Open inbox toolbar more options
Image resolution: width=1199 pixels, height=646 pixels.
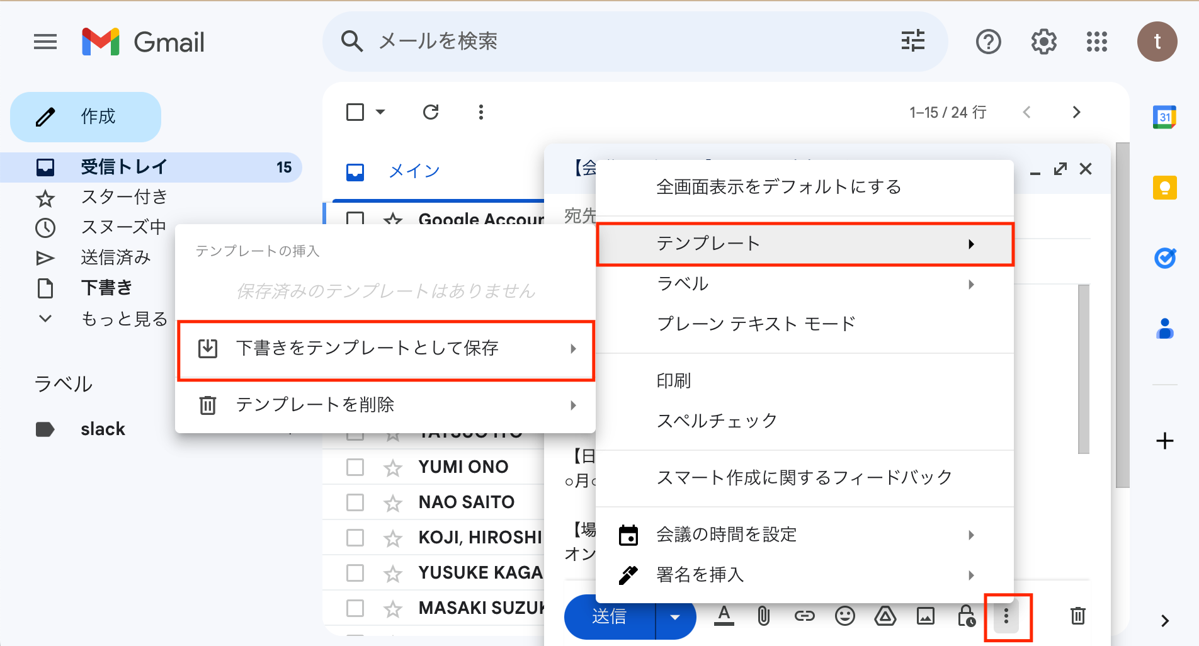click(480, 112)
